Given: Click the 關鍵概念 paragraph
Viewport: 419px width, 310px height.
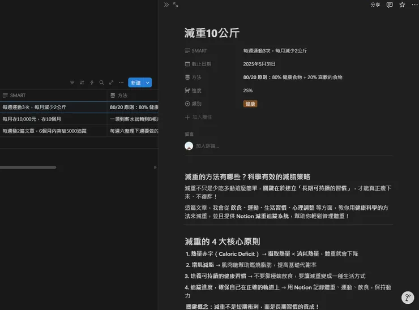Looking at the screenshot, I should [253, 307].
